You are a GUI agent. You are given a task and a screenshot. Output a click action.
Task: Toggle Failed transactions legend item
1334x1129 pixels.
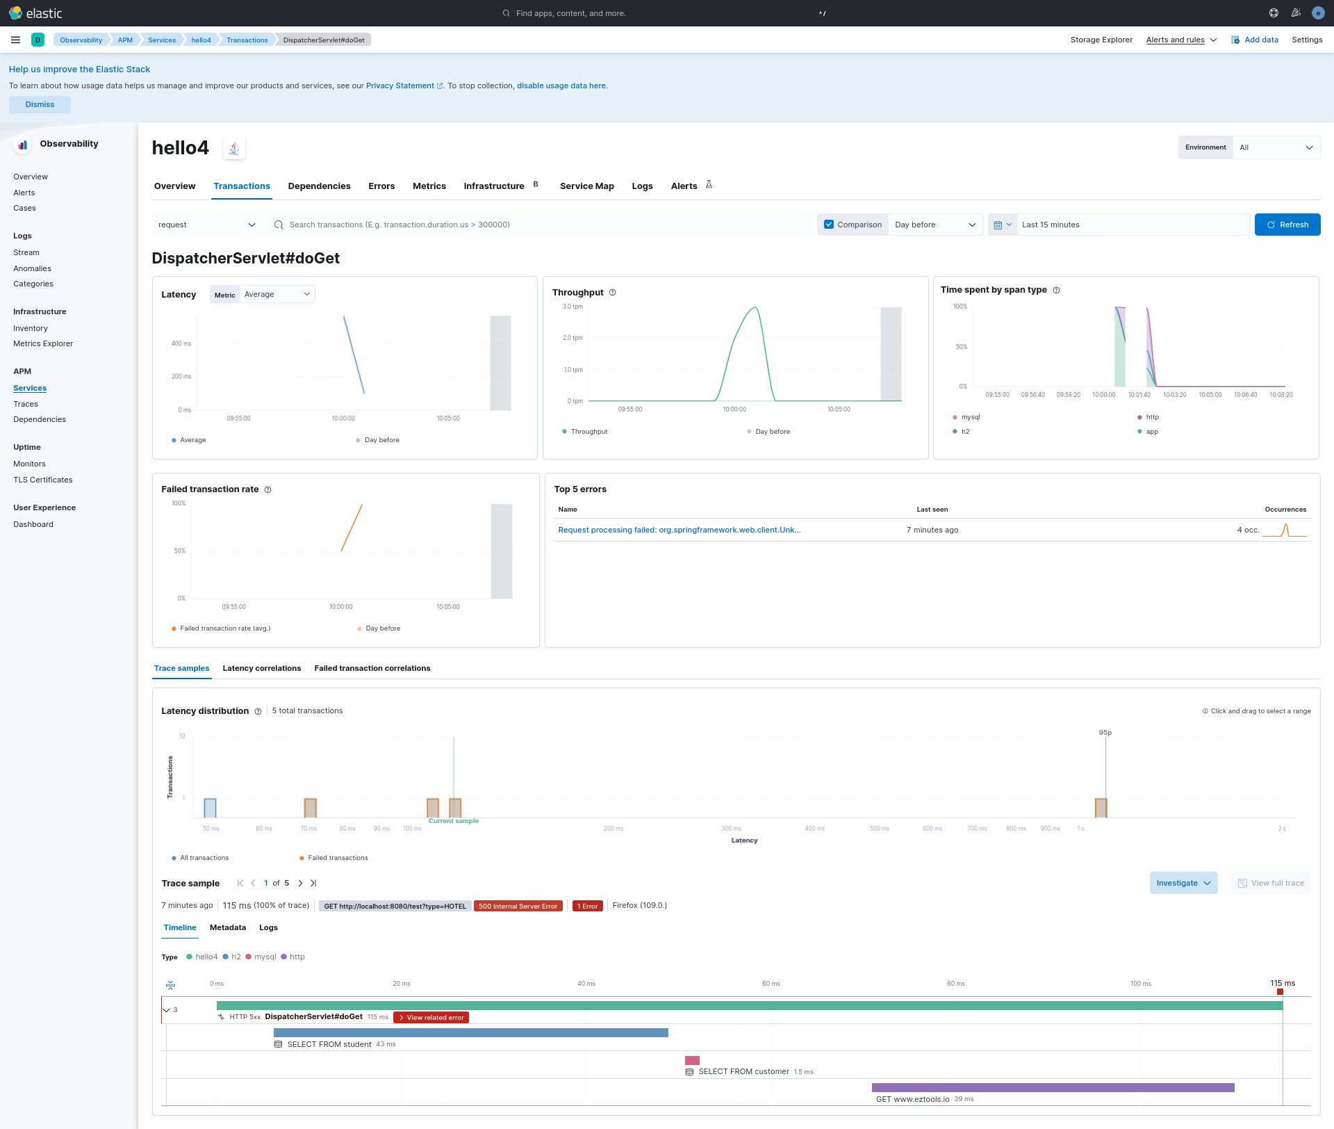point(337,858)
